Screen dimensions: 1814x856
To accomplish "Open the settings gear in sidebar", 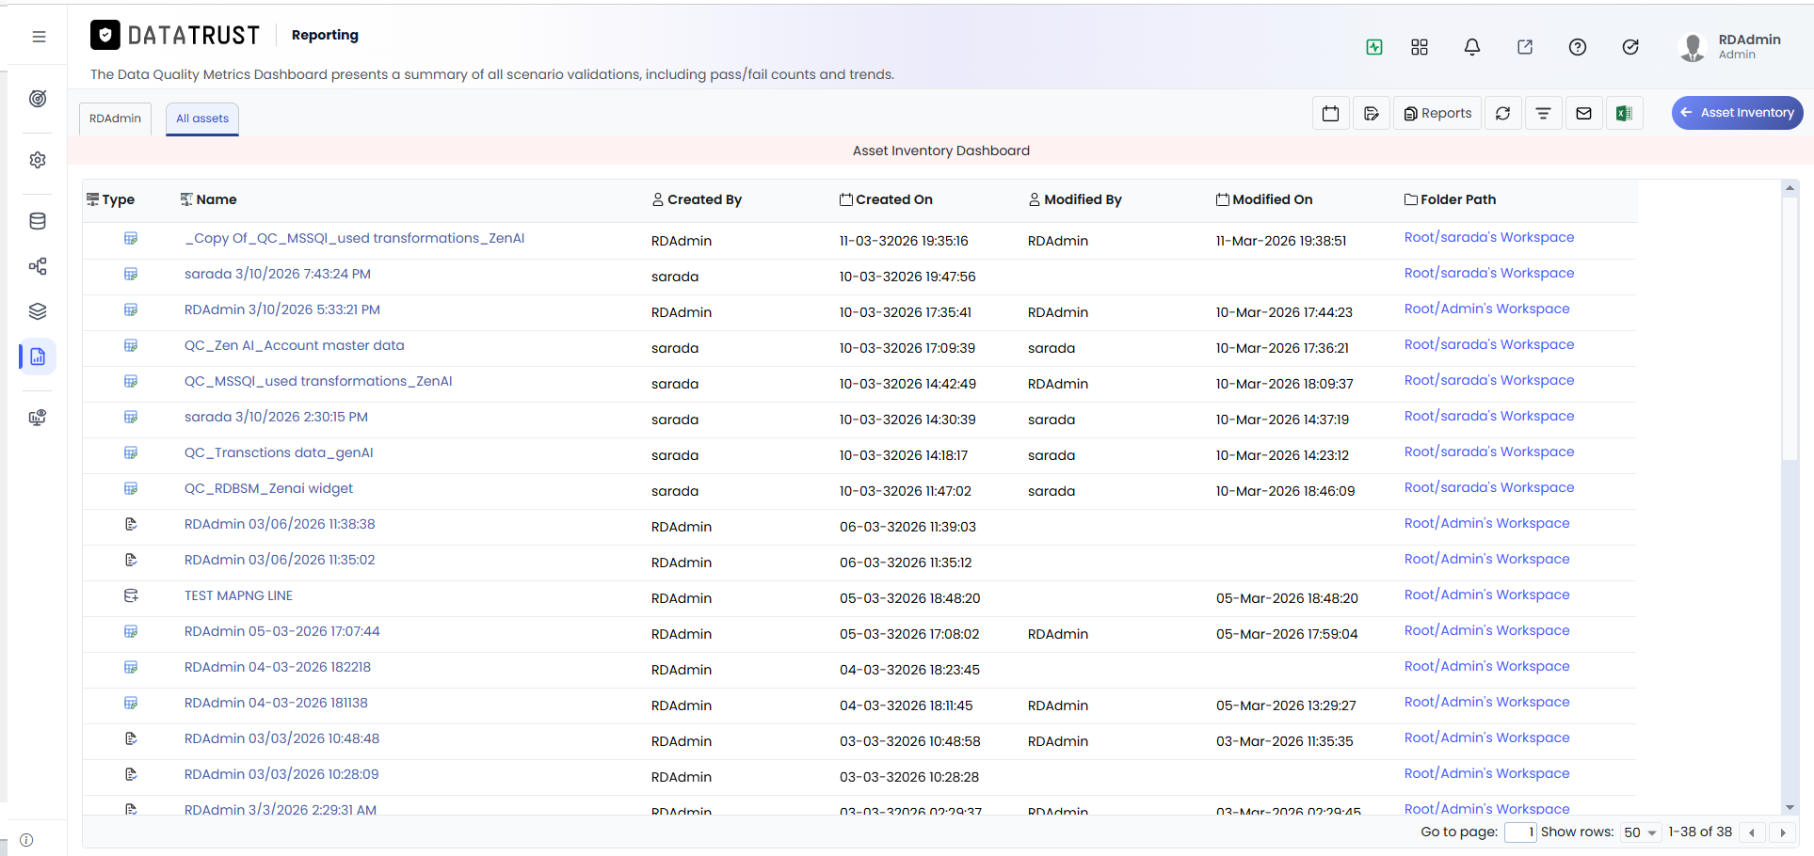I will point(38,160).
